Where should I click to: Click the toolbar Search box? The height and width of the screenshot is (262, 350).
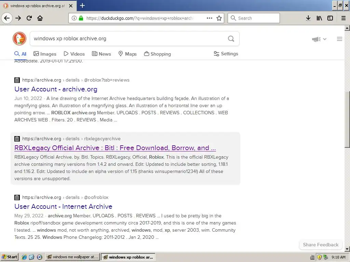coord(254,18)
